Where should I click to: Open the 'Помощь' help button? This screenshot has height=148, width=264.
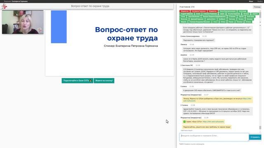[257, 7]
